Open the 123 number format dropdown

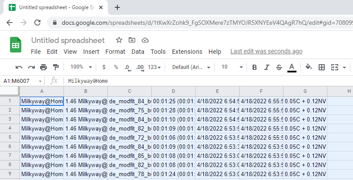154,67
